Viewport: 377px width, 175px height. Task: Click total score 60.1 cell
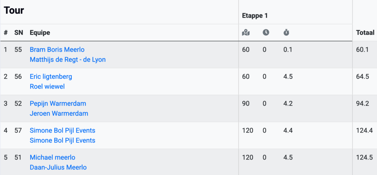[362, 50]
